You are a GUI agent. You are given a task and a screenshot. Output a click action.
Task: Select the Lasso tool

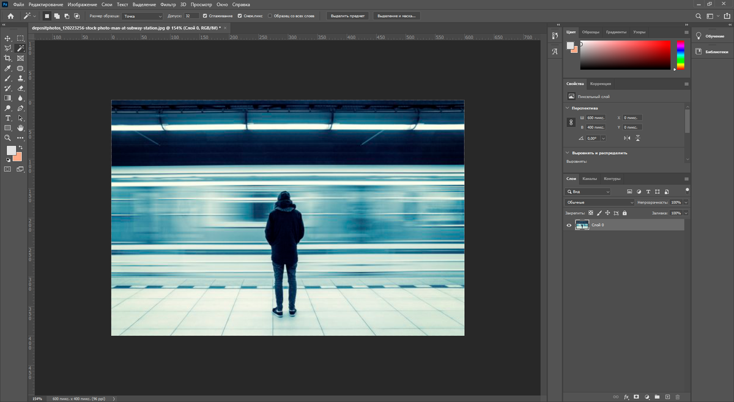click(8, 48)
